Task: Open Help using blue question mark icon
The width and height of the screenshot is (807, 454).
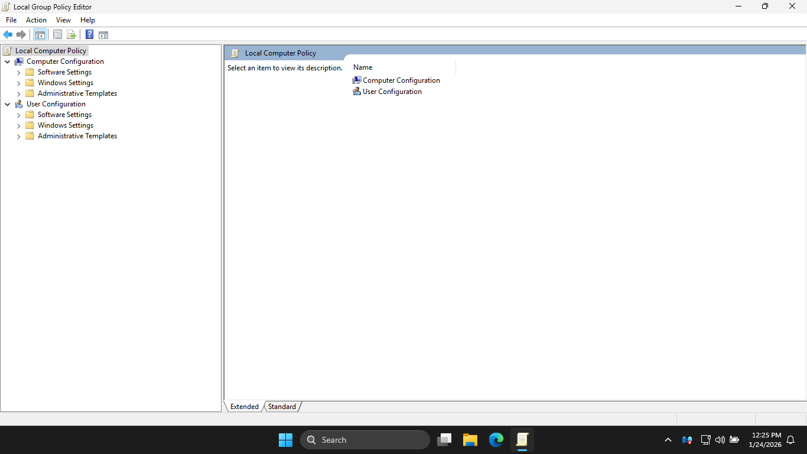Action: (89, 35)
